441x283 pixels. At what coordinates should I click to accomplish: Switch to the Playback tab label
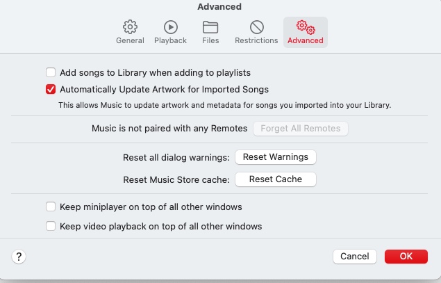170,40
